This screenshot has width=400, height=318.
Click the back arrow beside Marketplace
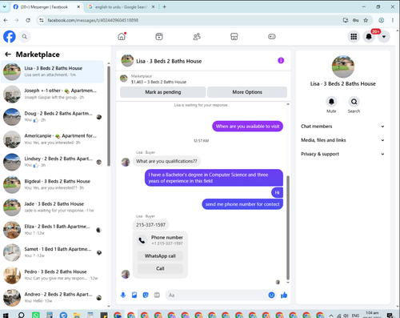[x=8, y=54]
